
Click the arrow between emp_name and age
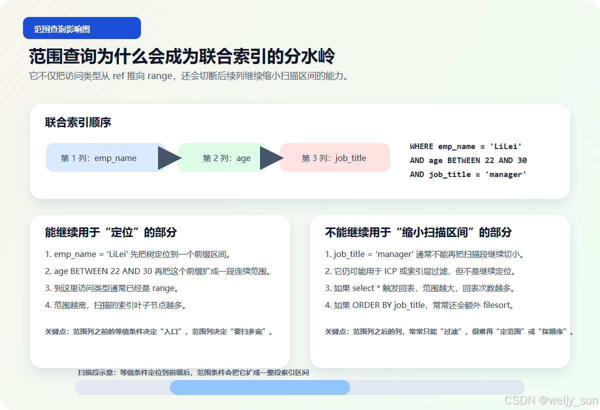169,158
